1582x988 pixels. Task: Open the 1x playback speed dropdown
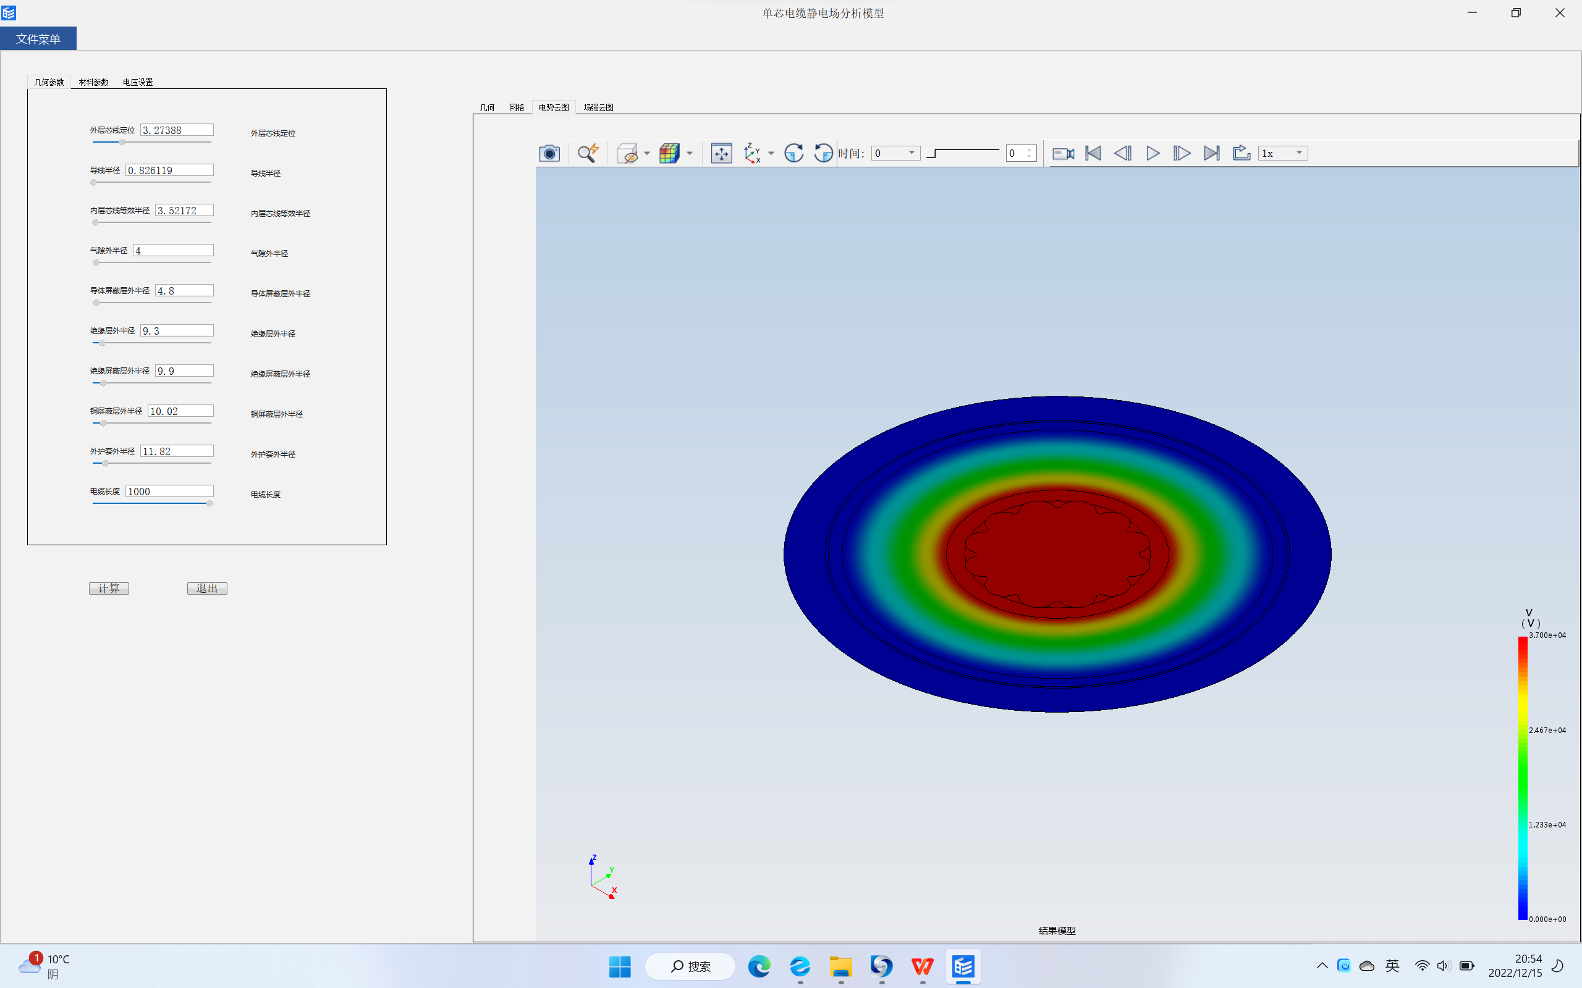(x=1283, y=153)
